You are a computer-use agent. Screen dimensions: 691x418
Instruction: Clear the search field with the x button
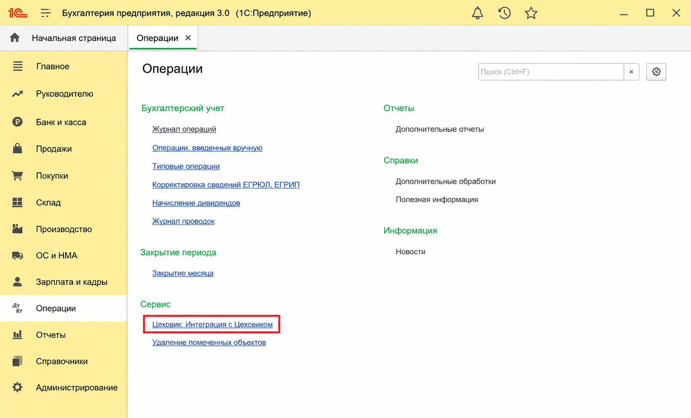click(631, 72)
